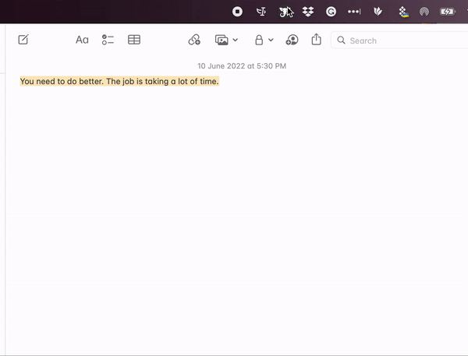Create a new note with compose icon
This screenshot has height=356, width=468.
23,40
